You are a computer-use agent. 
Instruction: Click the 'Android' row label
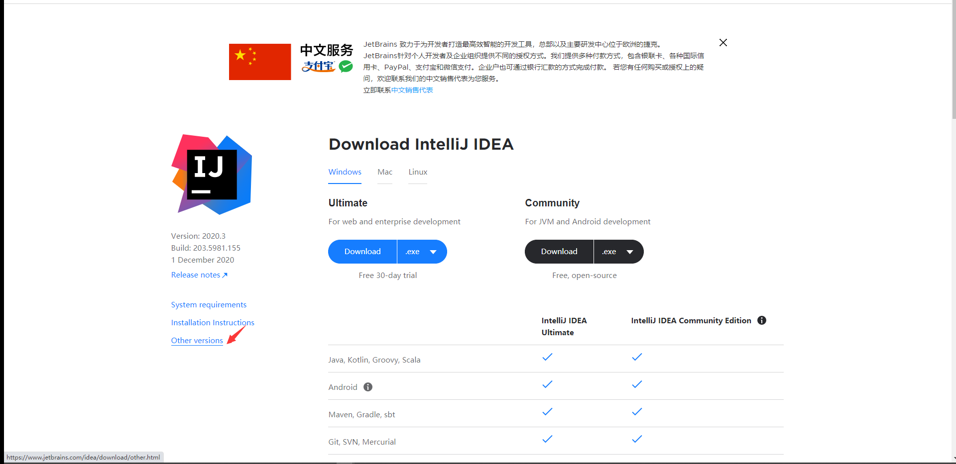click(343, 387)
